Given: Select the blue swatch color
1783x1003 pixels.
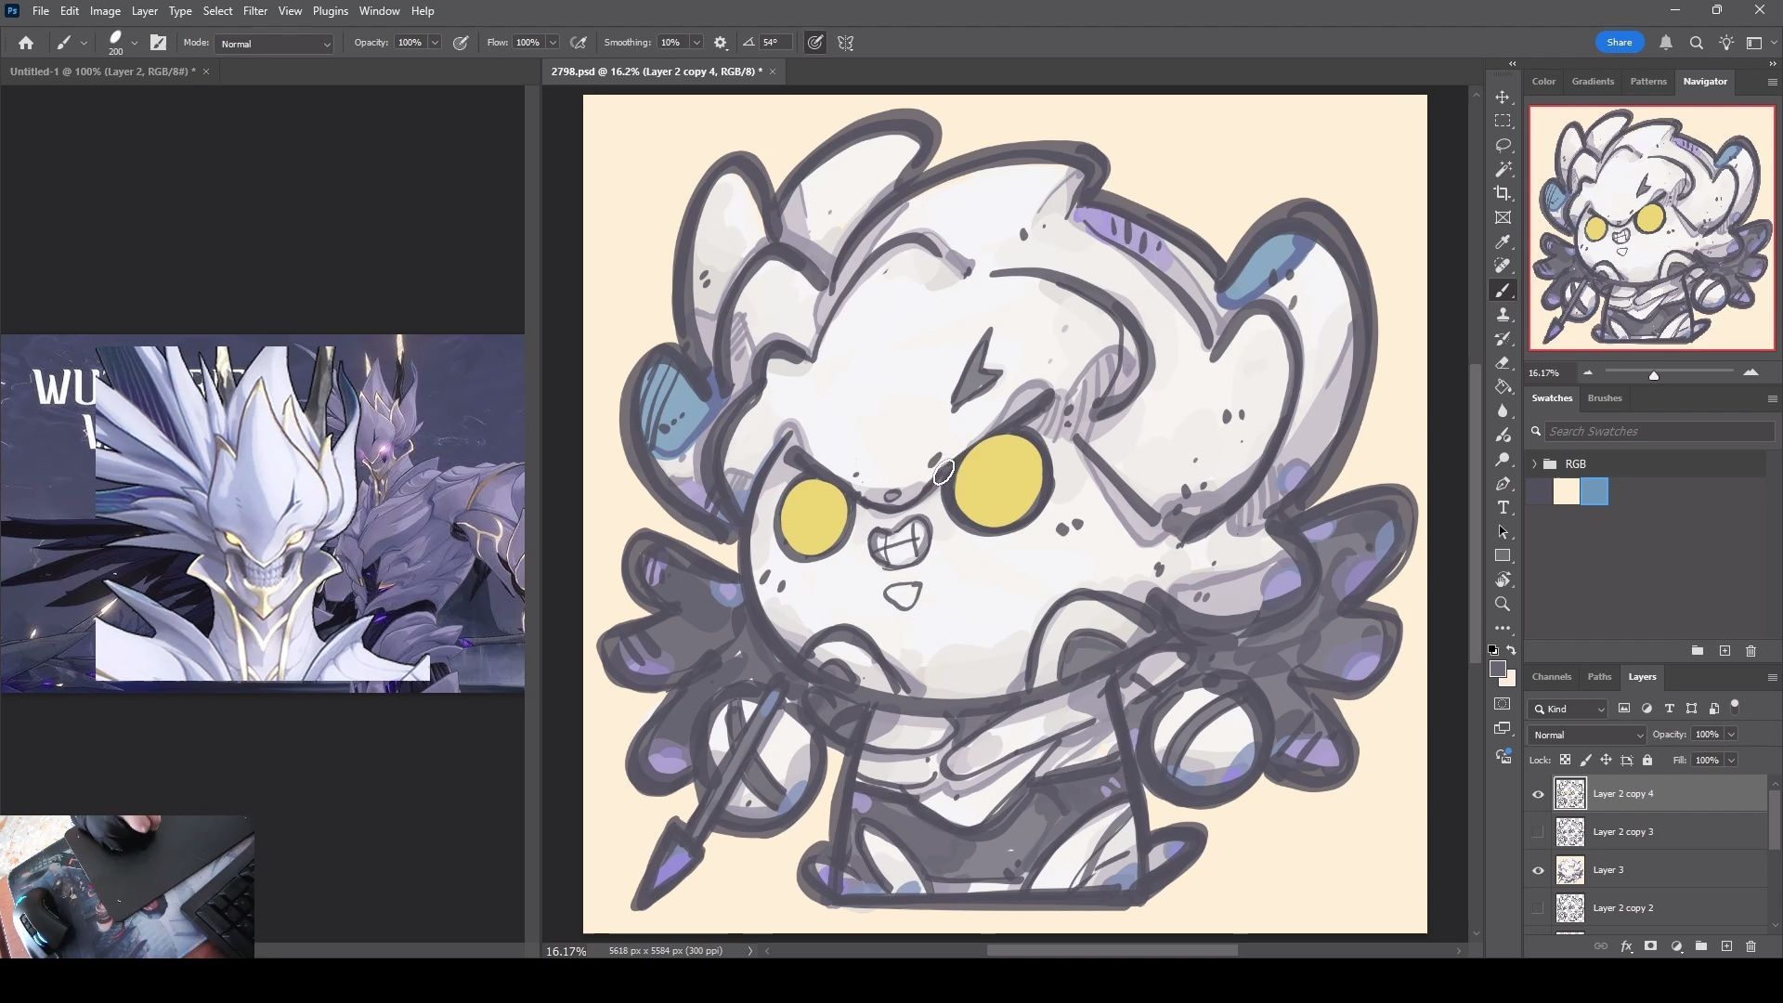Looking at the screenshot, I should coord(1594,491).
